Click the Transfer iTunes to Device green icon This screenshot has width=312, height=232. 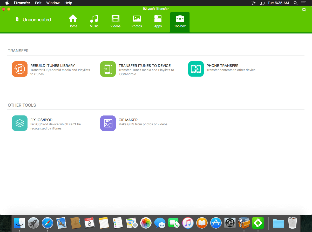tap(108, 69)
